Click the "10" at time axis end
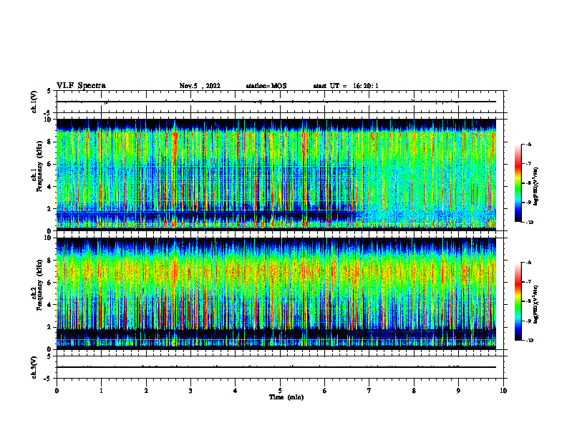567x438 pixels. point(503,391)
